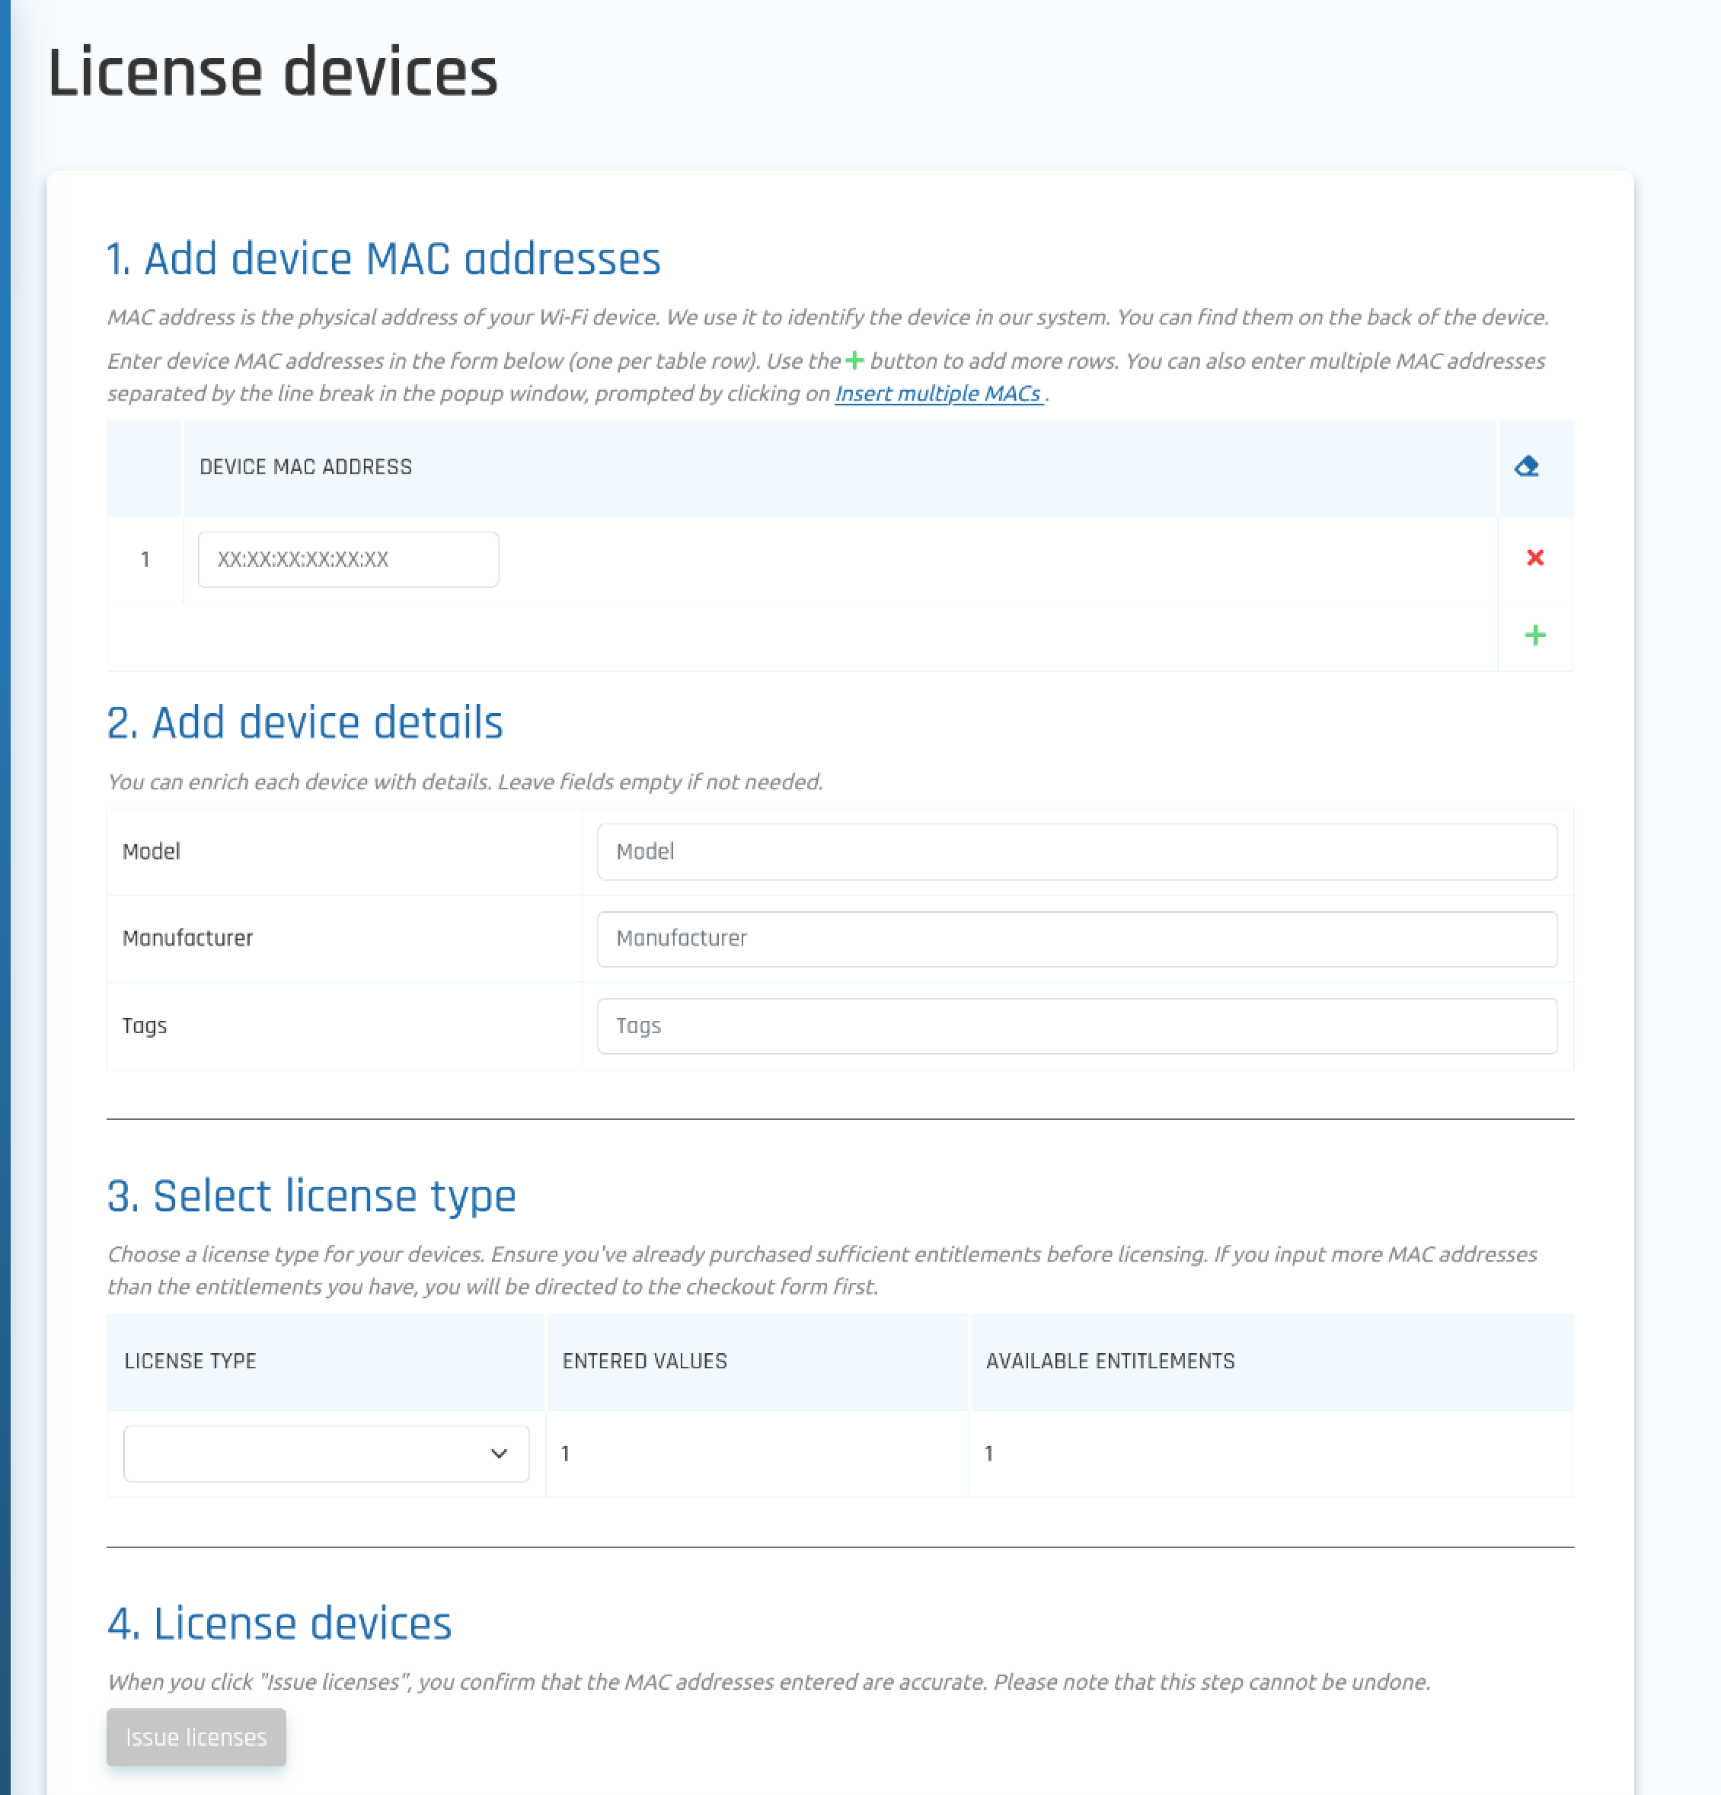Click the DEVICE MAC ADDRESS column header
The image size is (1721, 1795).
pyautogui.click(x=306, y=467)
